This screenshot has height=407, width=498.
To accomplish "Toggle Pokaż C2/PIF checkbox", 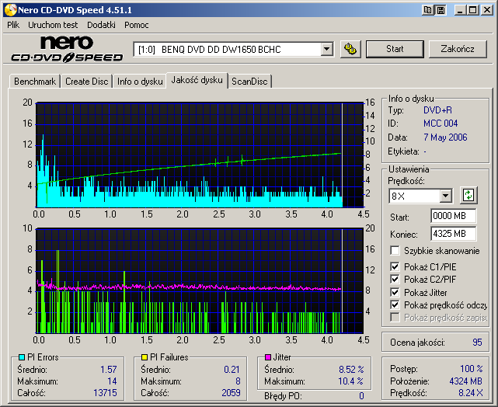I will (x=395, y=279).
